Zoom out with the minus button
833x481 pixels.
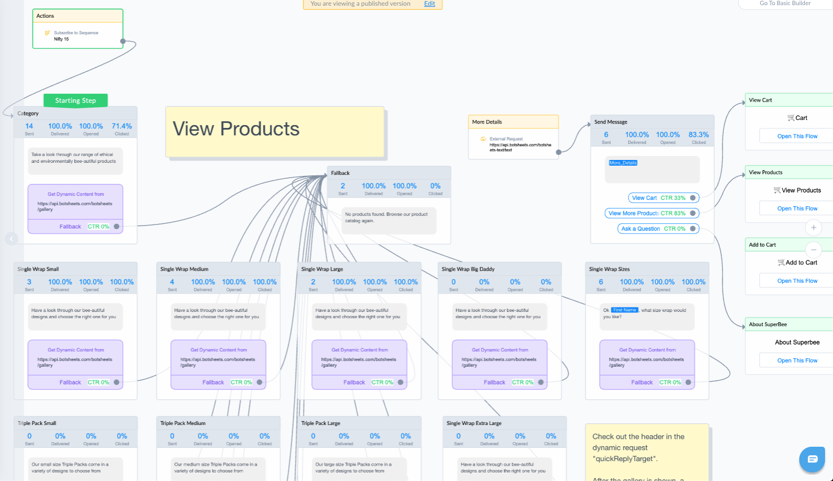(x=814, y=250)
